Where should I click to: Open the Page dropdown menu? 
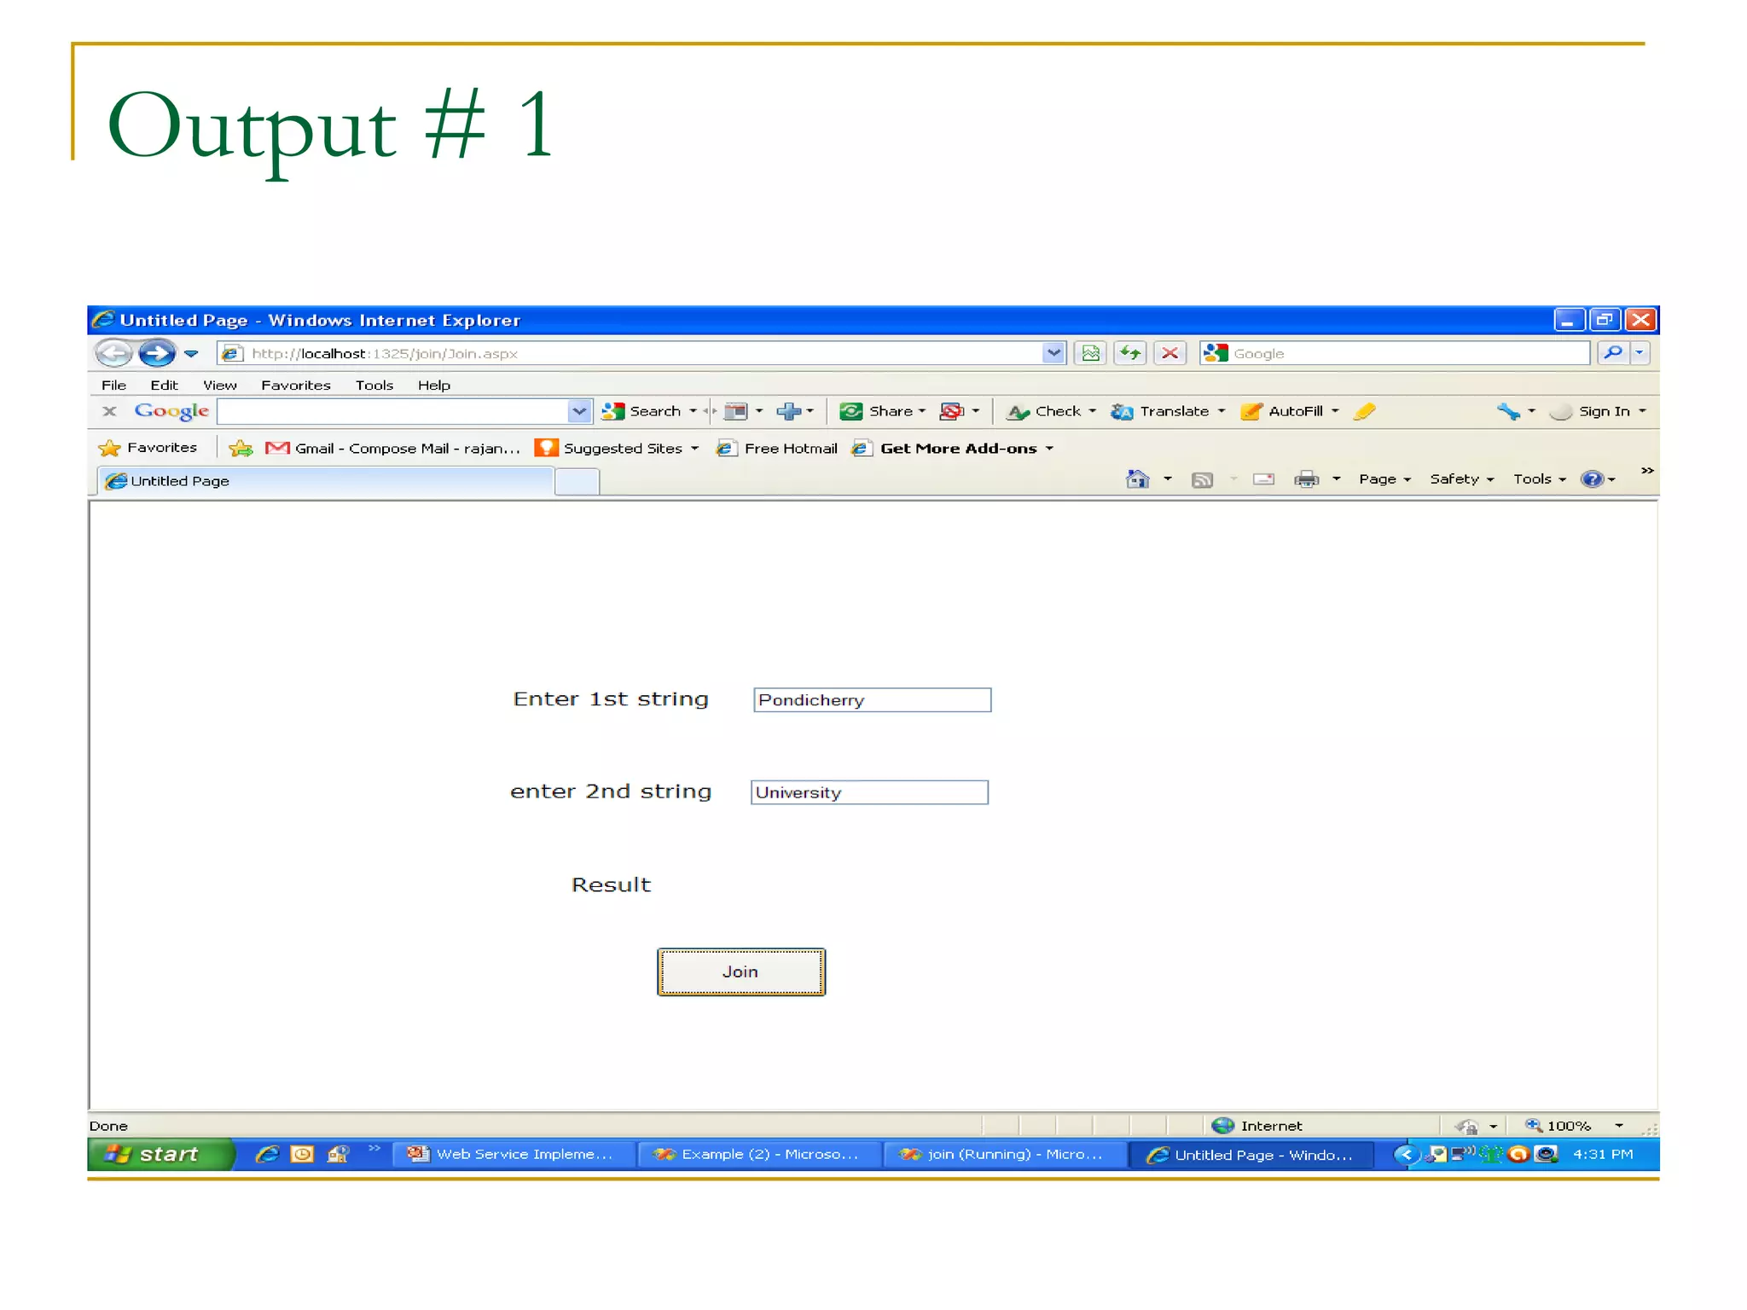(x=1384, y=479)
